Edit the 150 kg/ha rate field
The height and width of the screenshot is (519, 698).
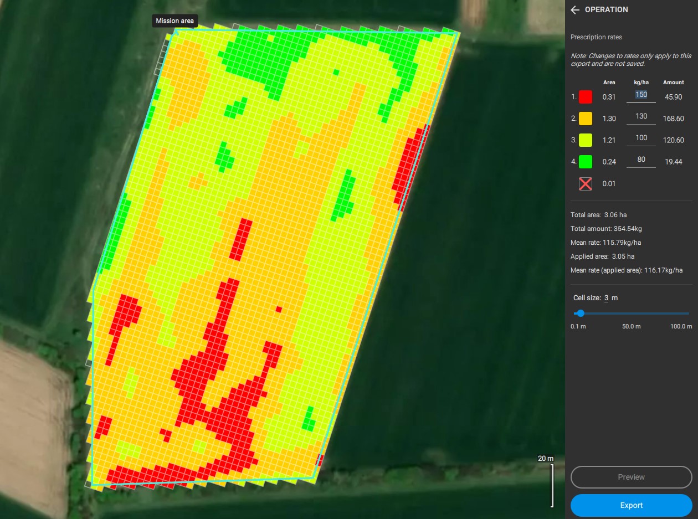tap(641, 95)
